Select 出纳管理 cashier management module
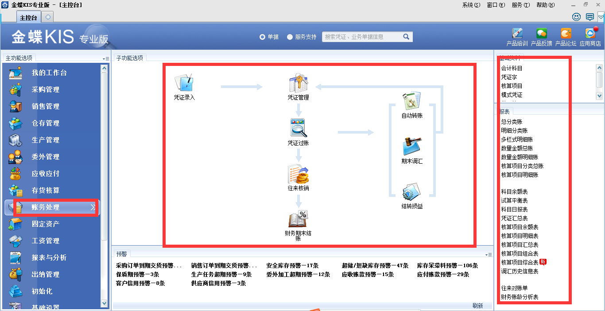Image resolution: width=605 pixels, height=311 pixels. coord(46,274)
